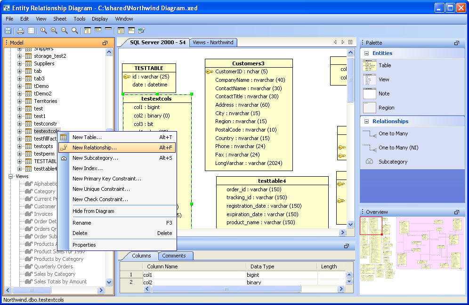Click Properties in the context menu

(x=84, y=245)
